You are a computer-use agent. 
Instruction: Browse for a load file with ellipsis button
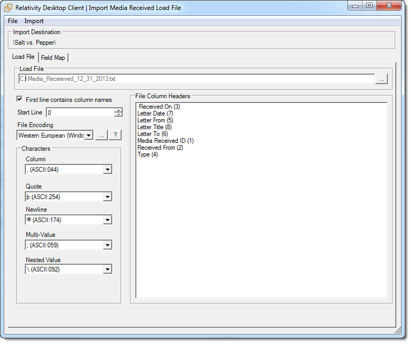[382, 79]
